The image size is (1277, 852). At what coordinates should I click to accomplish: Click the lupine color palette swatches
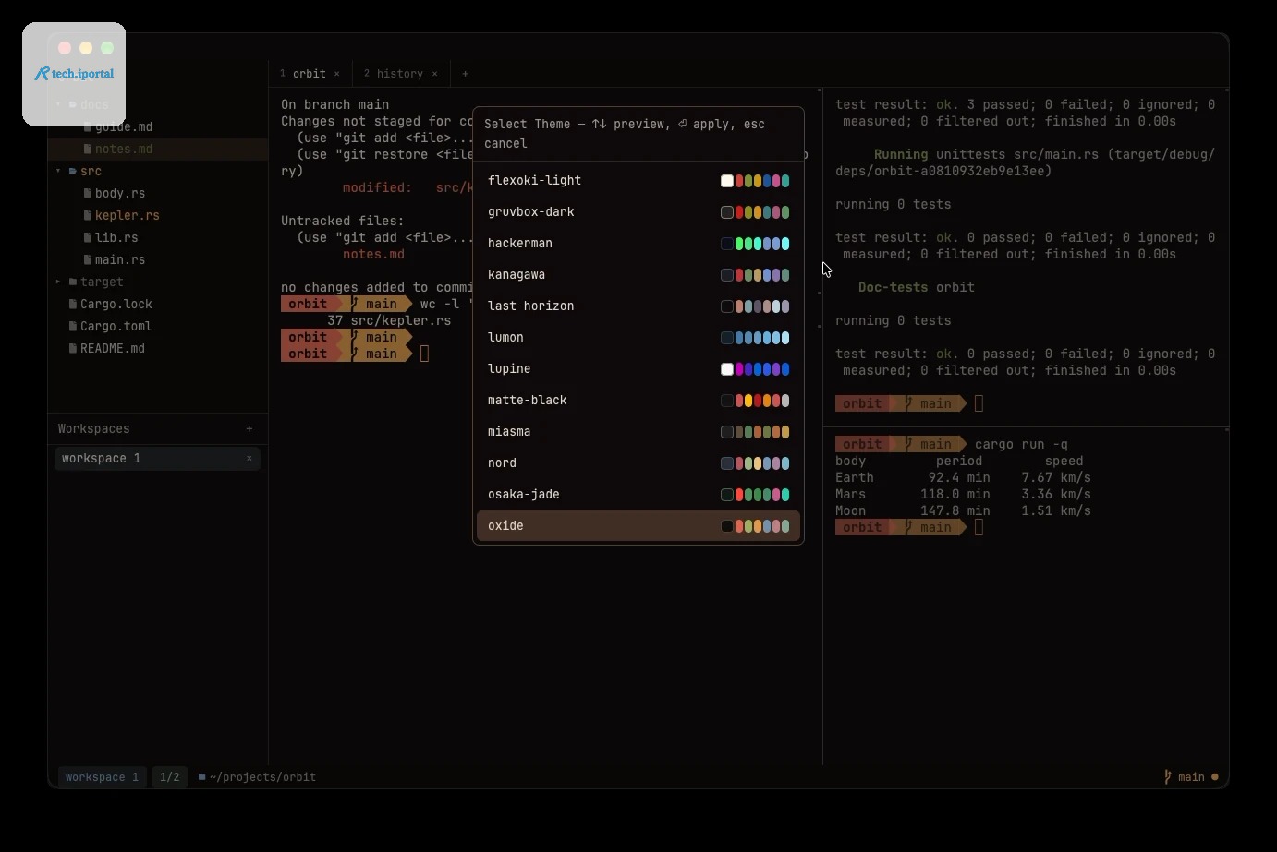[755, 369]
